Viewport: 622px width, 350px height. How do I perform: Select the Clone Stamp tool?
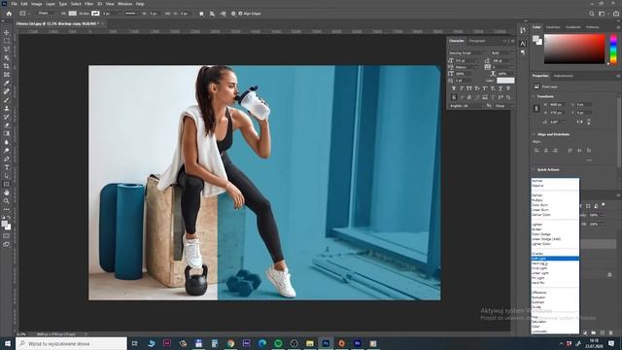(x=7, y=108)
